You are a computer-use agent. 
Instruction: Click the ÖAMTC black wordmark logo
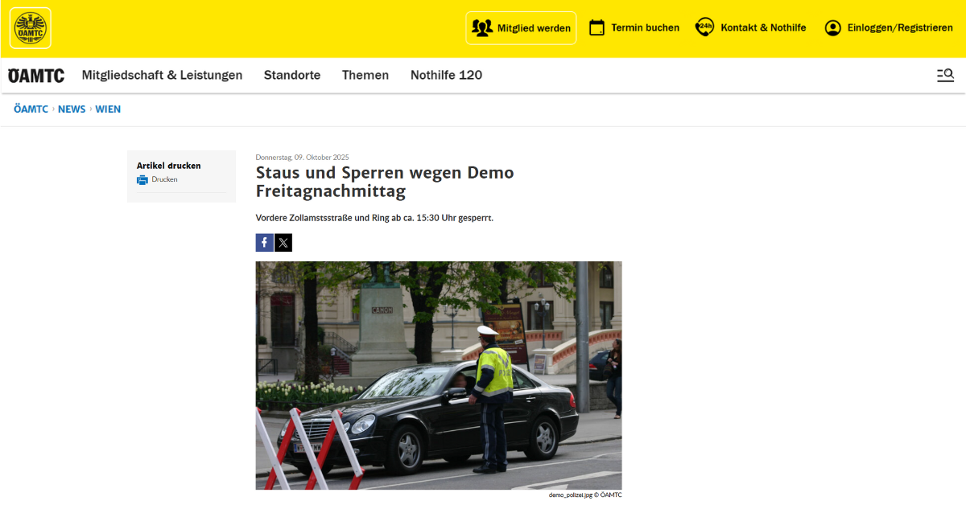[36, 76]
